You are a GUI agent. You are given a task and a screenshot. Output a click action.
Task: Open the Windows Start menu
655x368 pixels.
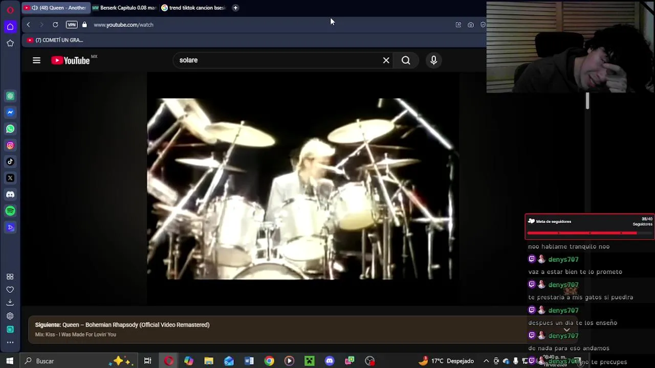(x=9, y=361)
